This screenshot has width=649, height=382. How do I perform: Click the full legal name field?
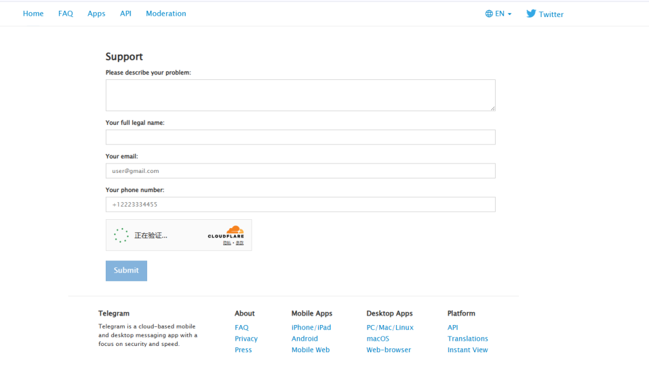pyautogui.click(x=300, y=137)
